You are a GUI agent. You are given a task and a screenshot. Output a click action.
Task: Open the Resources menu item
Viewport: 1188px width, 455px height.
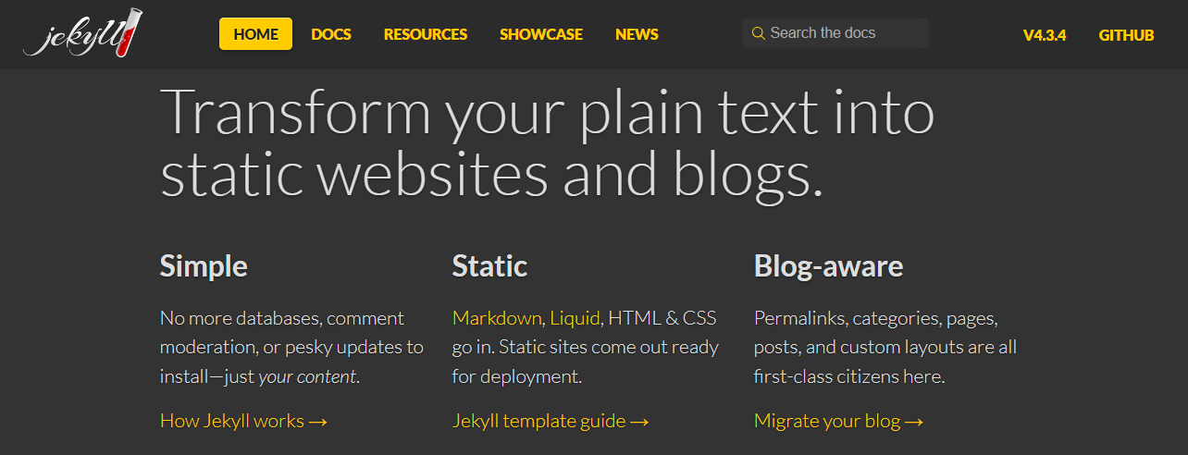click(426, 34)
